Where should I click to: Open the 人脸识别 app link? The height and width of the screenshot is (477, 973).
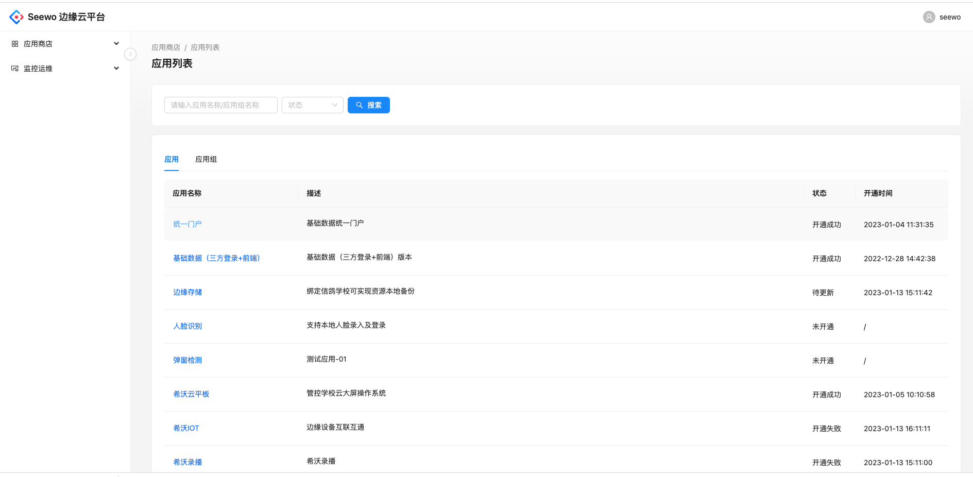pyautogui.click(x=187, y=326)
